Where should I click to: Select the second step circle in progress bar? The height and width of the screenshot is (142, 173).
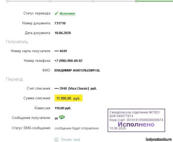pyautogui.click(x=50, y=1)
